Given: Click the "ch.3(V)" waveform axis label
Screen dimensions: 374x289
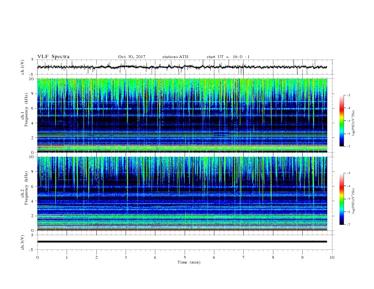Looking at the screenshot, I should coord(23,242).
